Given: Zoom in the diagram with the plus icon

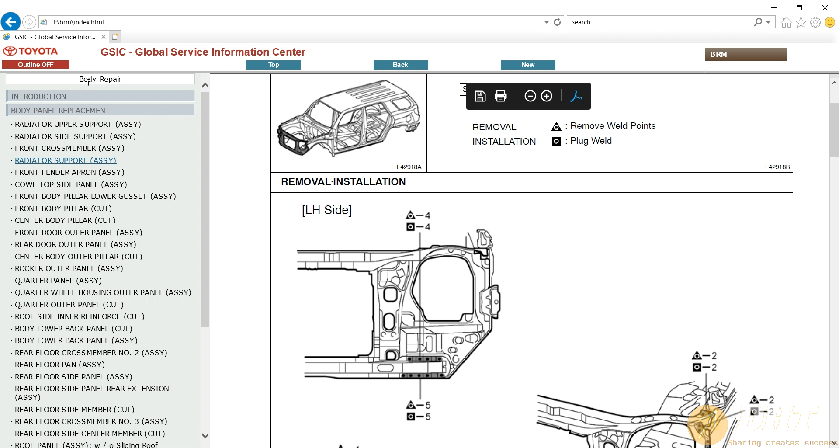Looking at the screenshot, I should (547, 96).
